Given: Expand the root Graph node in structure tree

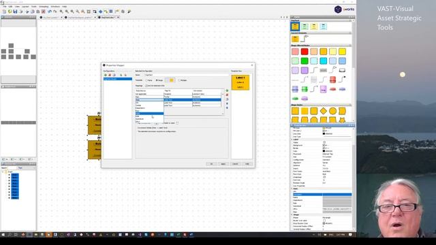Looking at the screenshot, I should [x=3, y=172].
